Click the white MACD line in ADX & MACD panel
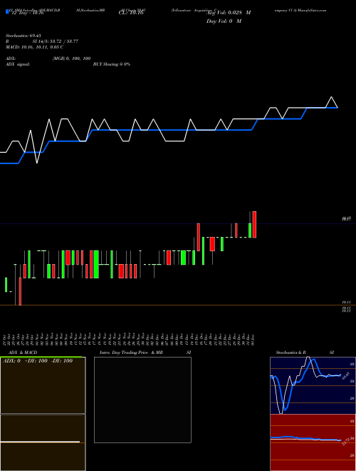The width and height of the screenshot is (356, 471). (40, 442)
